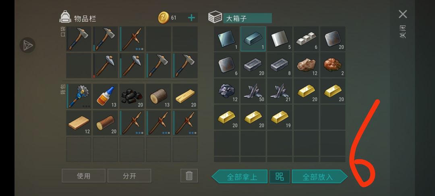
Task: Click 全部拿上 take all button
Action: (x=239, y=177)
